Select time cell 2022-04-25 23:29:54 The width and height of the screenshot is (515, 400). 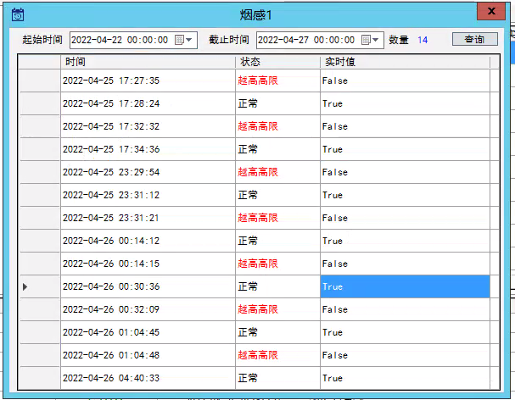148,172
